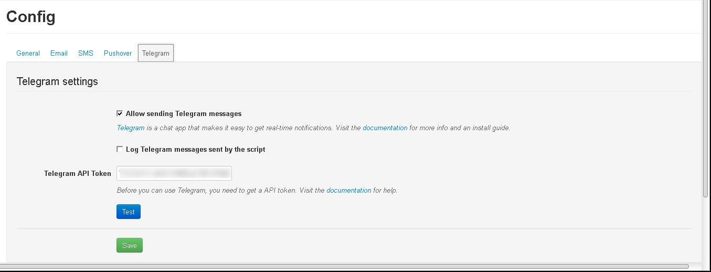Open the blue Telegram link in the description
711x272 pixels.
point(130,128)
